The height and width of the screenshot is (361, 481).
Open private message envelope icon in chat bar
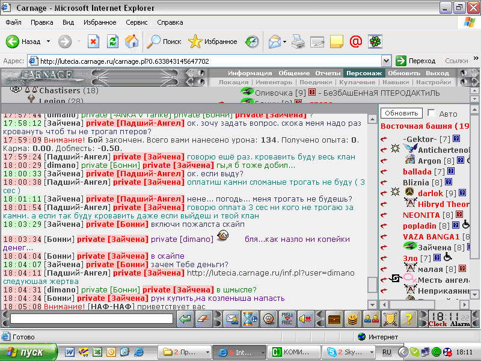tap(231, 319)
